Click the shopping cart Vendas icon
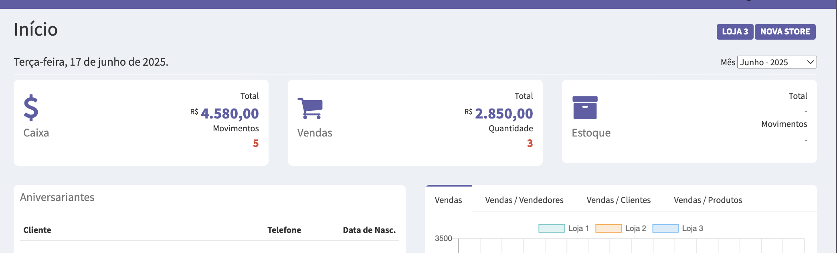 310,108
